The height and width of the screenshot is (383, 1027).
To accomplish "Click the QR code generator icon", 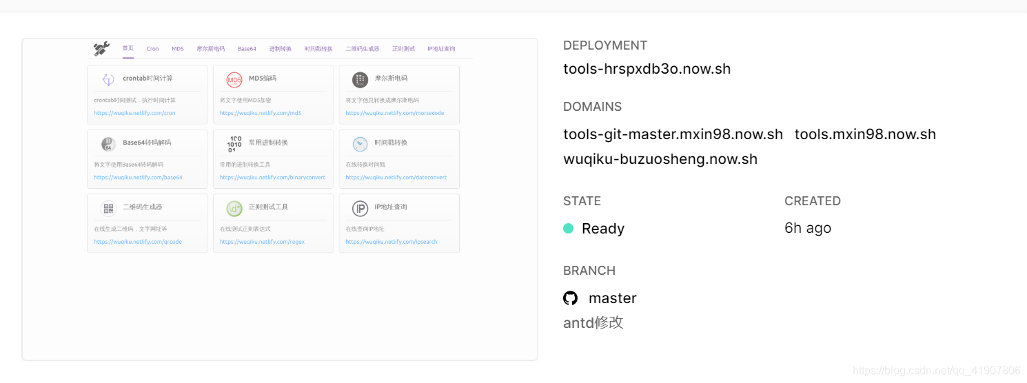I will click(108, 208).
